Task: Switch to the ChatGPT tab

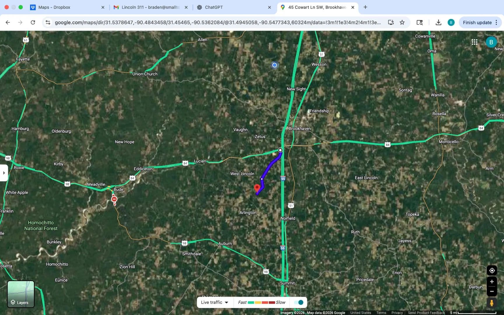Action: (x=214, y=7)
